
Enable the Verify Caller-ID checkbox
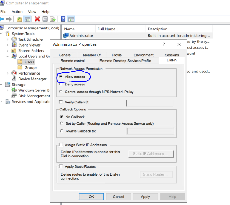(61, 102)
